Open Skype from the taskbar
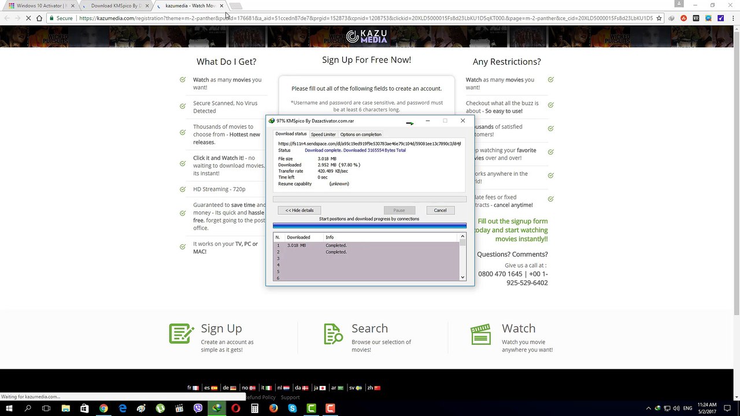Viewport: 740px width, 416px height. coord(293,408)
